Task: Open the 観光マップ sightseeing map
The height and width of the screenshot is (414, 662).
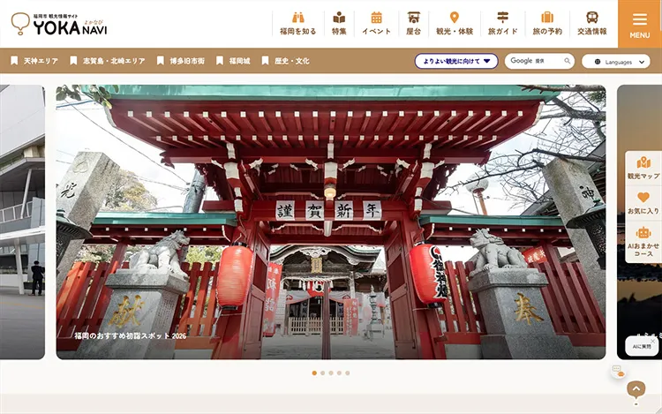Action: 643,168
